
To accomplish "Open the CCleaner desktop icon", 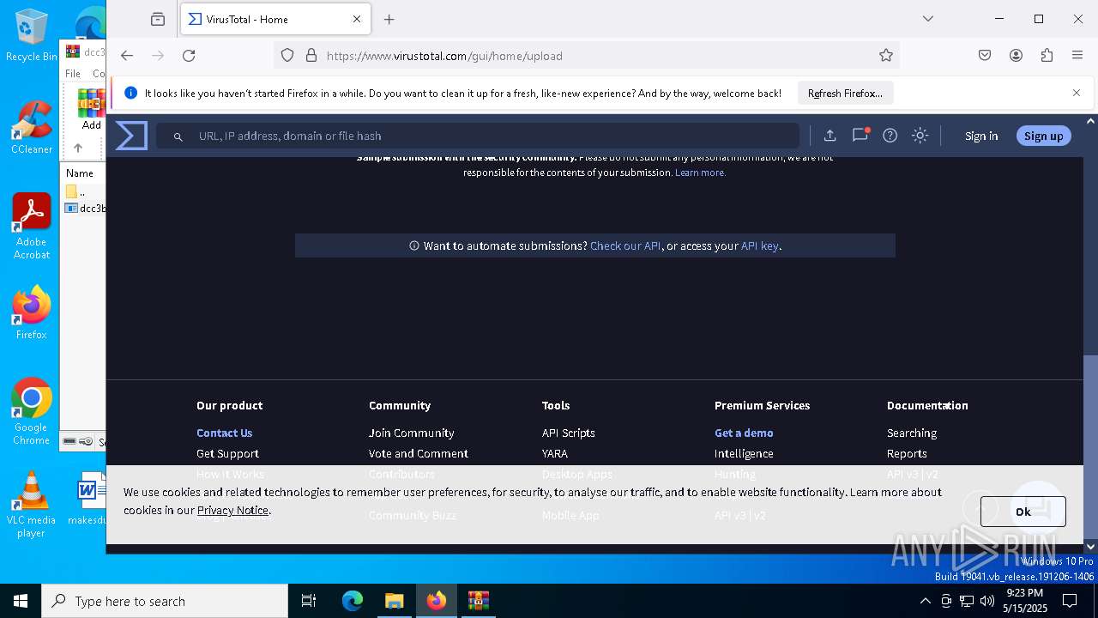I will tap(31, 128).
